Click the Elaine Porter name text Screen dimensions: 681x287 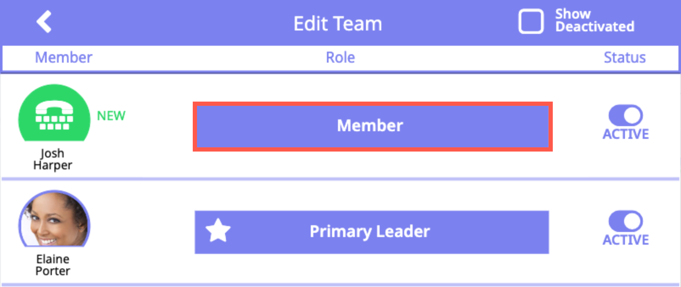point(53,265)
